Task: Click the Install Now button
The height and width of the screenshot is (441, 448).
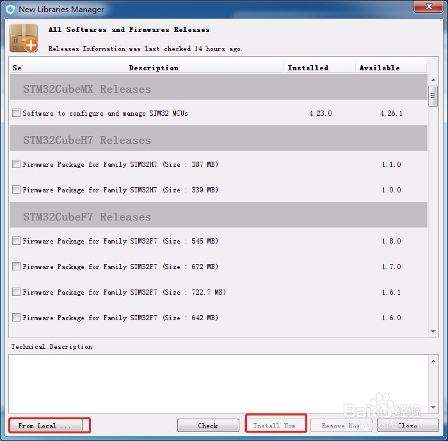Action: tap(275, 426)
